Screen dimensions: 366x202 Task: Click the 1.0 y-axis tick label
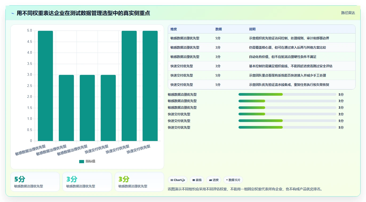(29, 119)
